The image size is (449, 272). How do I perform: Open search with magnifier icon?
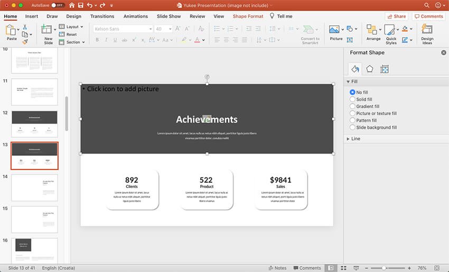coord(427,5)
